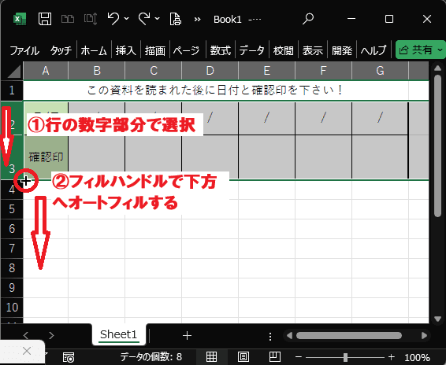Image resolution: width=446 pixels, height=365 pixels.
Task: Click the zoom slider handle
Action: click(x=345, y=357)
